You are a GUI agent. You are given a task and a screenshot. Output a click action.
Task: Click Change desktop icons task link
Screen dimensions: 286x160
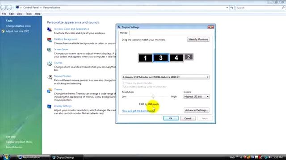click(x=18, y=26)
